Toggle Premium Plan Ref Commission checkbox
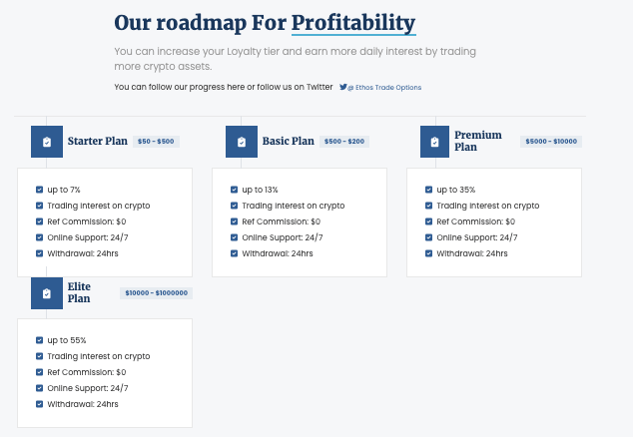This screenshot has width=633, height=437. tap(428, 221)
